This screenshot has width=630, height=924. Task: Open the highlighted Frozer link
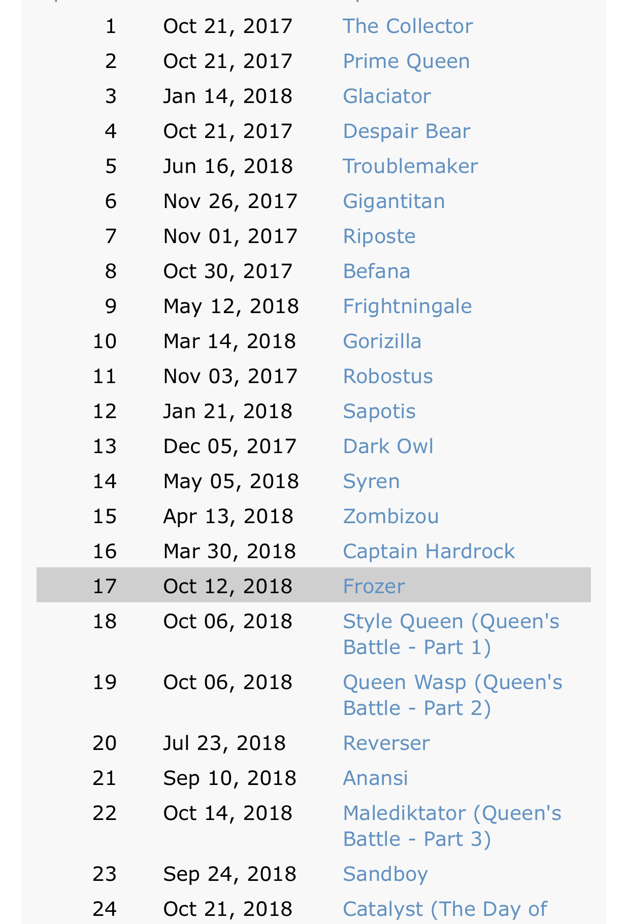(374, 587)
